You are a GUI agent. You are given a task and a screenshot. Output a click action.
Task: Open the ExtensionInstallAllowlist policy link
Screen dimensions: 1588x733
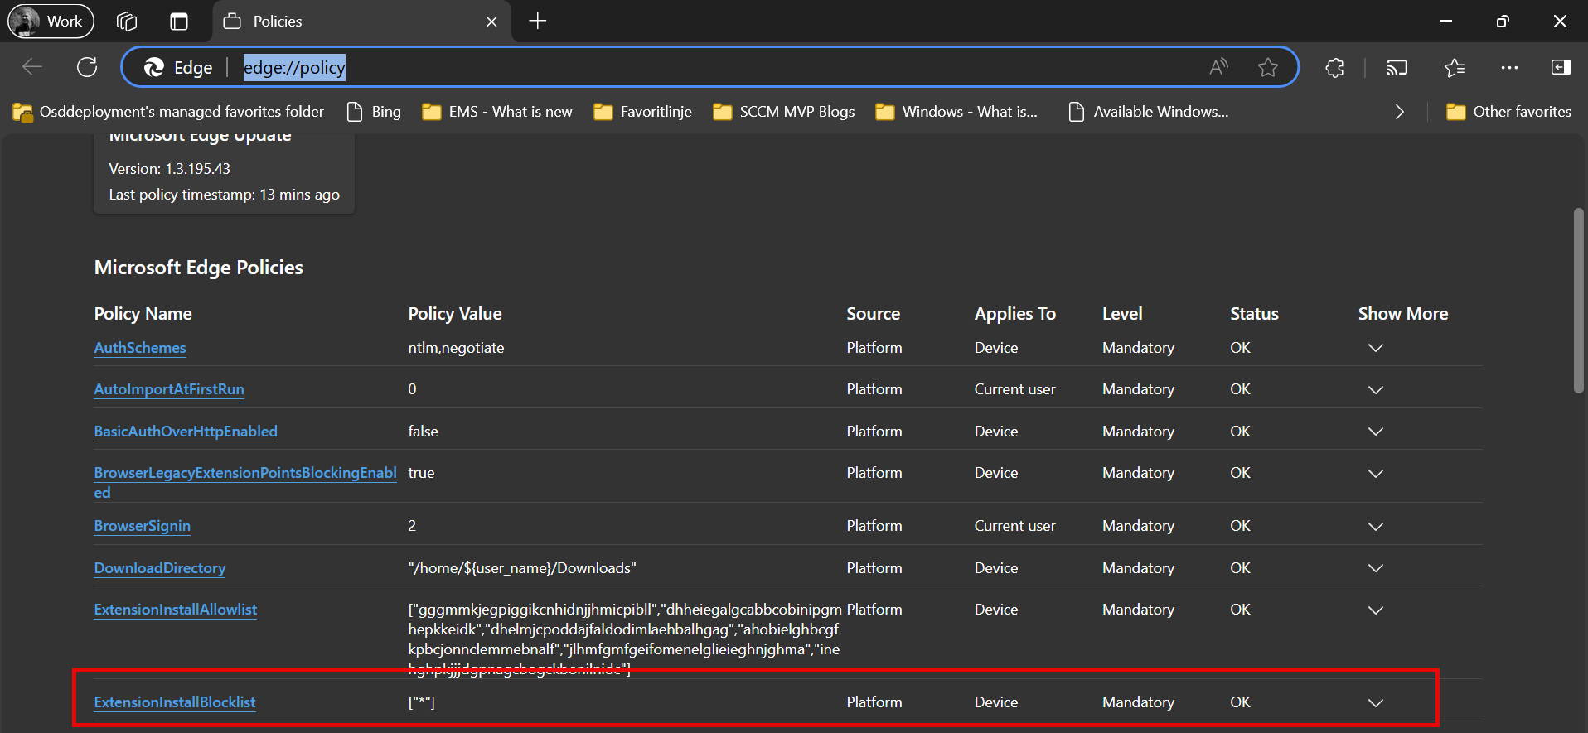point(175,610)
